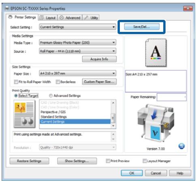Image resolution: width=196 pixels, height=182 pixels.
Task: Toggle the Borderless checkbox
Action: click(x=58, y=82)
